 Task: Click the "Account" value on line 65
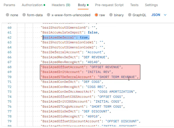click(x=95, y=52)
